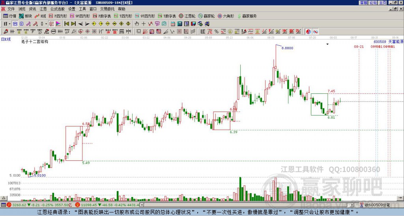Toggle the yin-yang taiji button

[309, 32]
